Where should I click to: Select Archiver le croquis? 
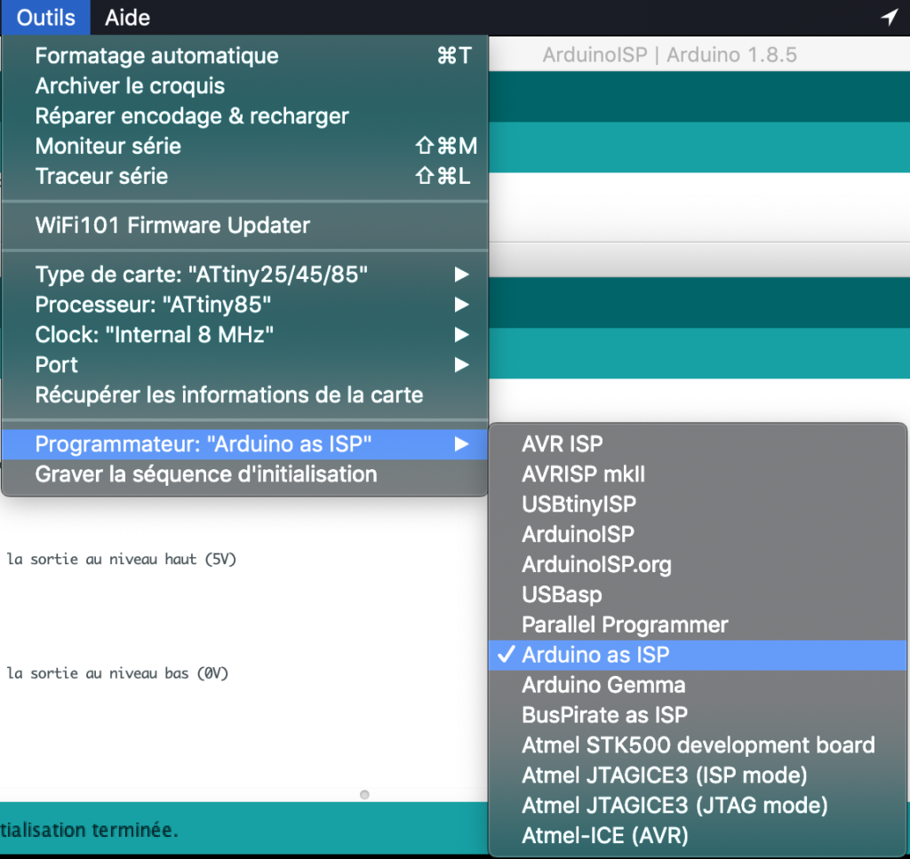[x=130, y=86]
